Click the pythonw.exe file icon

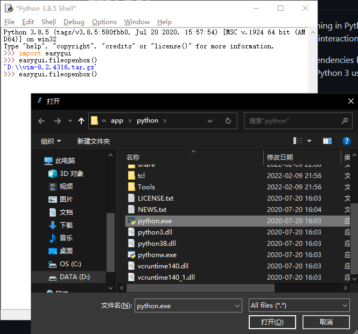click(131, 254)
